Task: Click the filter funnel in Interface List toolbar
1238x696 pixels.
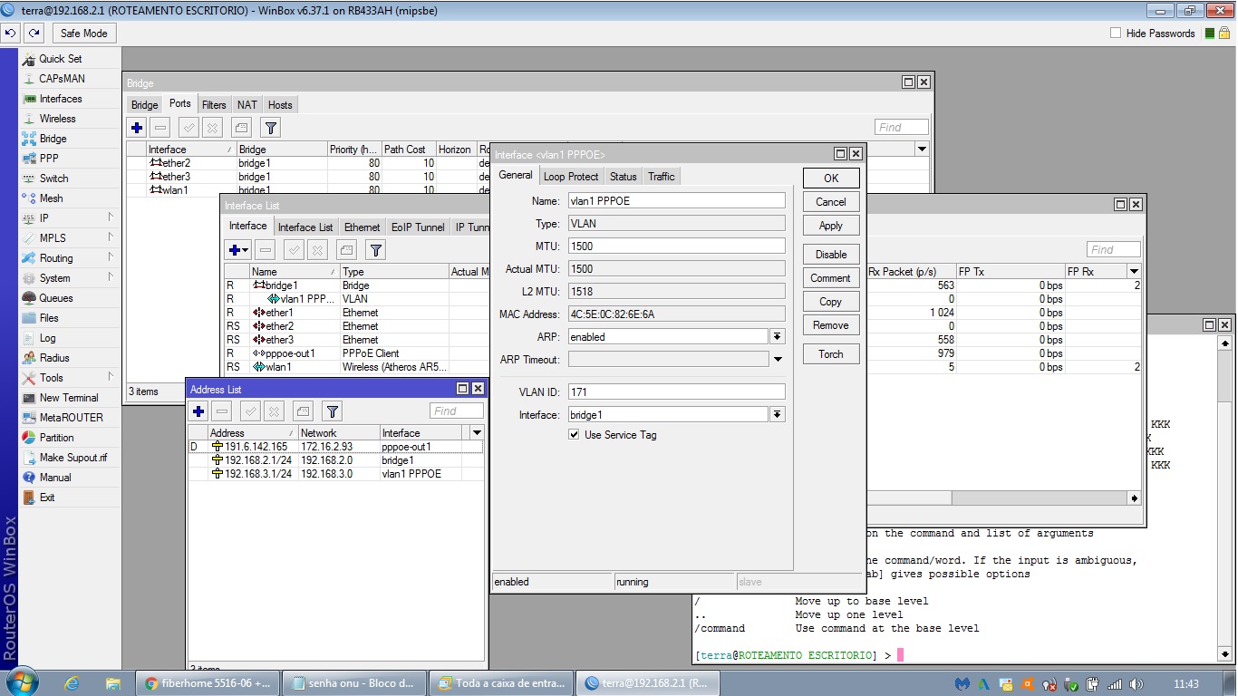Action: 375,250
